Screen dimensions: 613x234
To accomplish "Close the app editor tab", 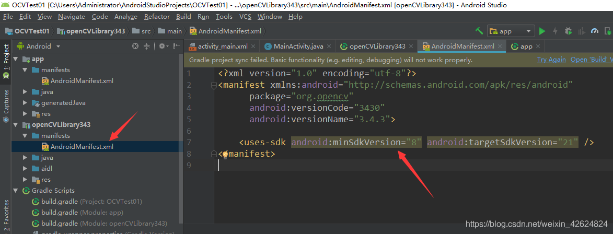I will (x=538, y=46).
